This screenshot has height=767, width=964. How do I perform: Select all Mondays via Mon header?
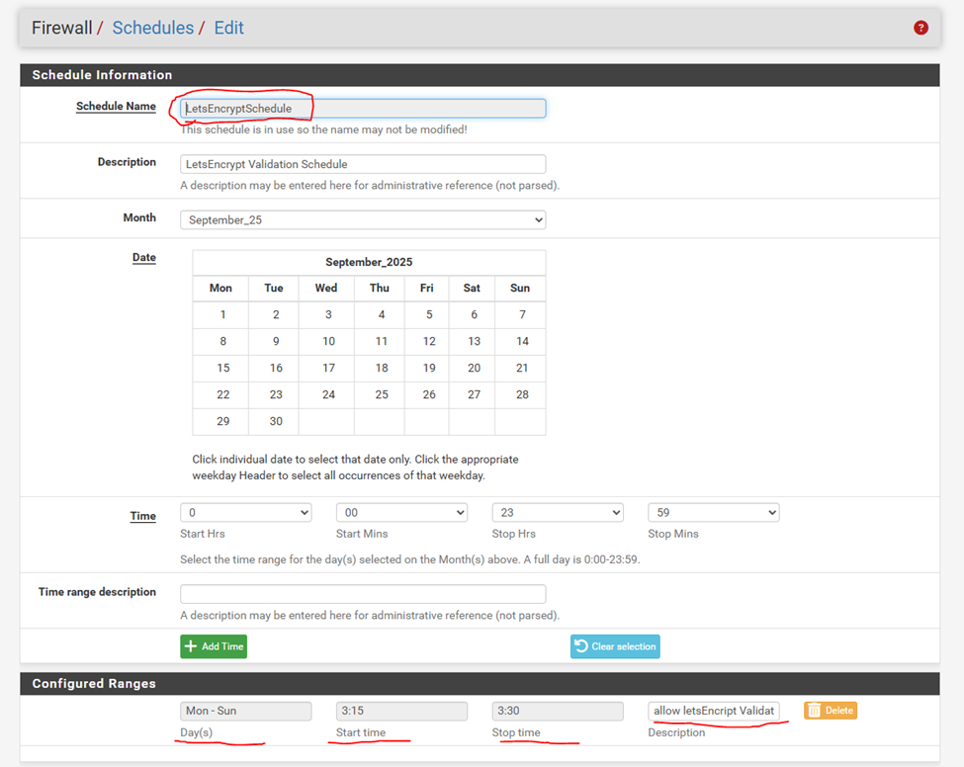click(x=221, y=288)
